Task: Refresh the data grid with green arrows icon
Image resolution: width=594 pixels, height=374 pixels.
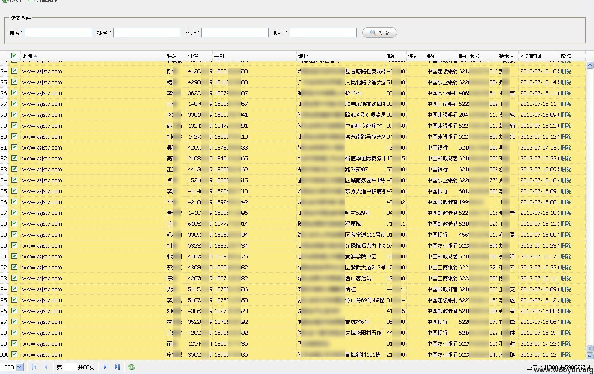Action: [x=131, y=367]
